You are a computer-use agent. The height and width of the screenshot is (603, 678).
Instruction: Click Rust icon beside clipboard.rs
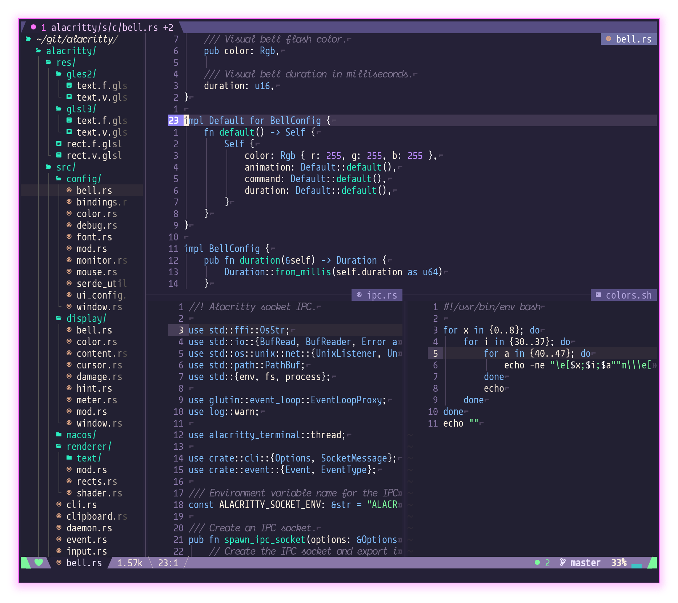(x=59, y=516)
